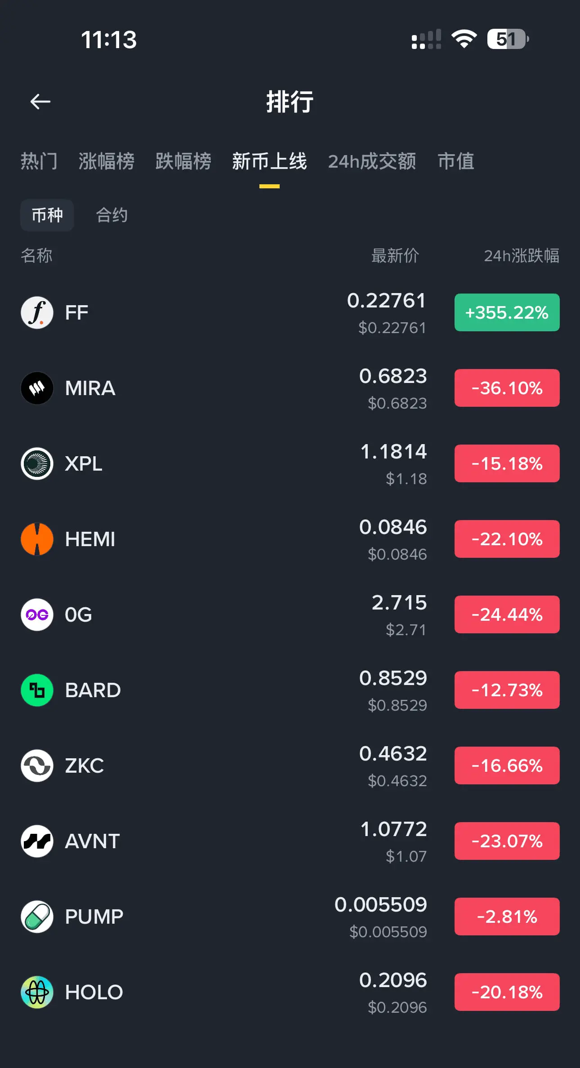
Task: Open the FF coin logo
Action: pos(37,312)
